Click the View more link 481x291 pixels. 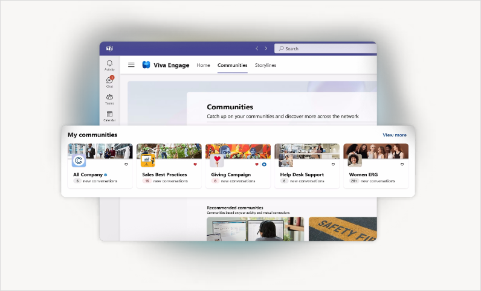click(x=395, y=135)
